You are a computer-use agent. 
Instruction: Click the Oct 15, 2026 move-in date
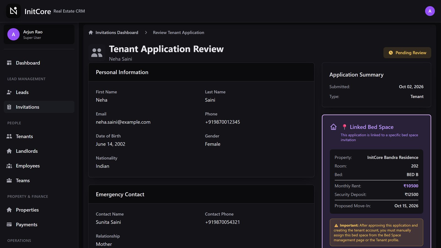[x=406, y=206]
